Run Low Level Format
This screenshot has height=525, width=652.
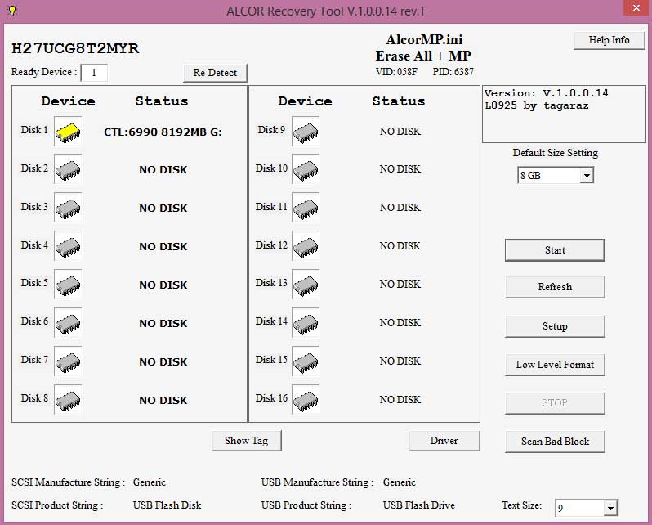pyautogui.click(x=555, y=365)
